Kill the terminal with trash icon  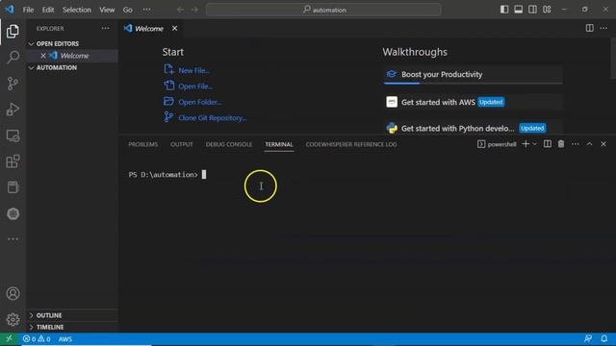561,144
